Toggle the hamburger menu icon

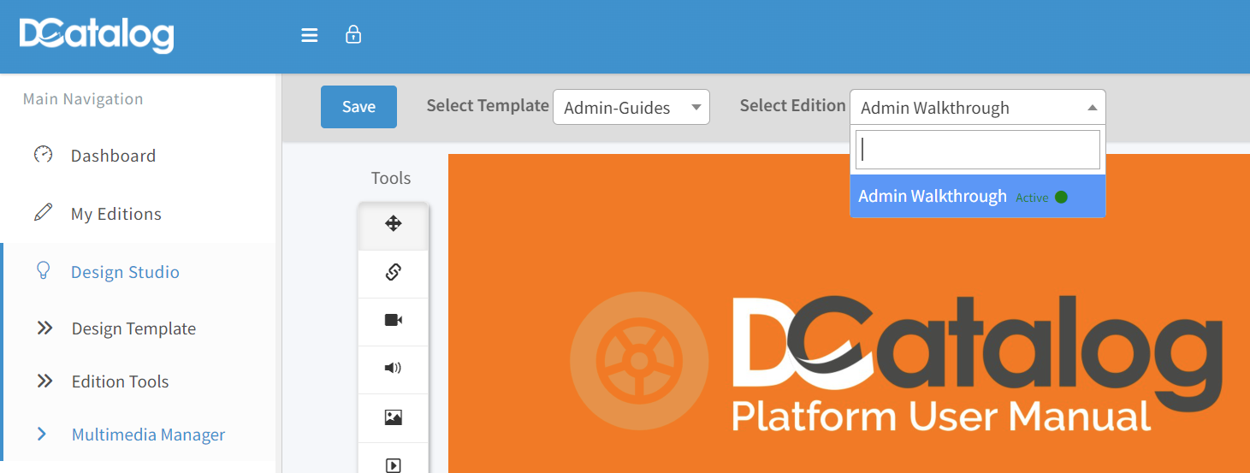310,35
